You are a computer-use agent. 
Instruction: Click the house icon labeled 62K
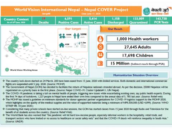(x=62, y=45)
